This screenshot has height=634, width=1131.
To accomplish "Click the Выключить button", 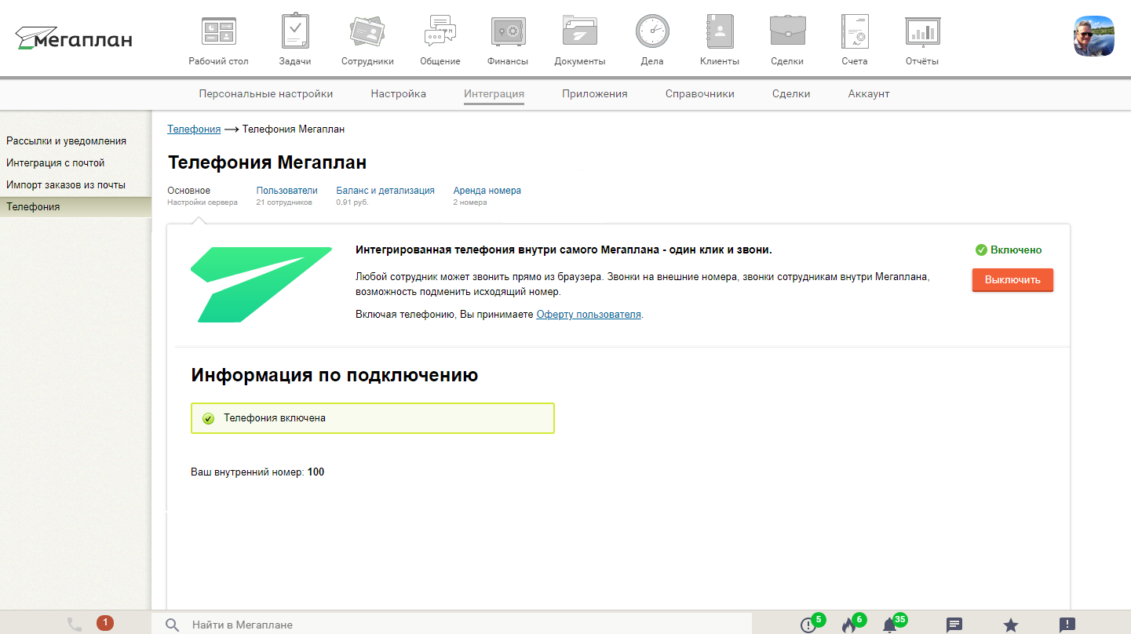I will tap(1012, 279).
